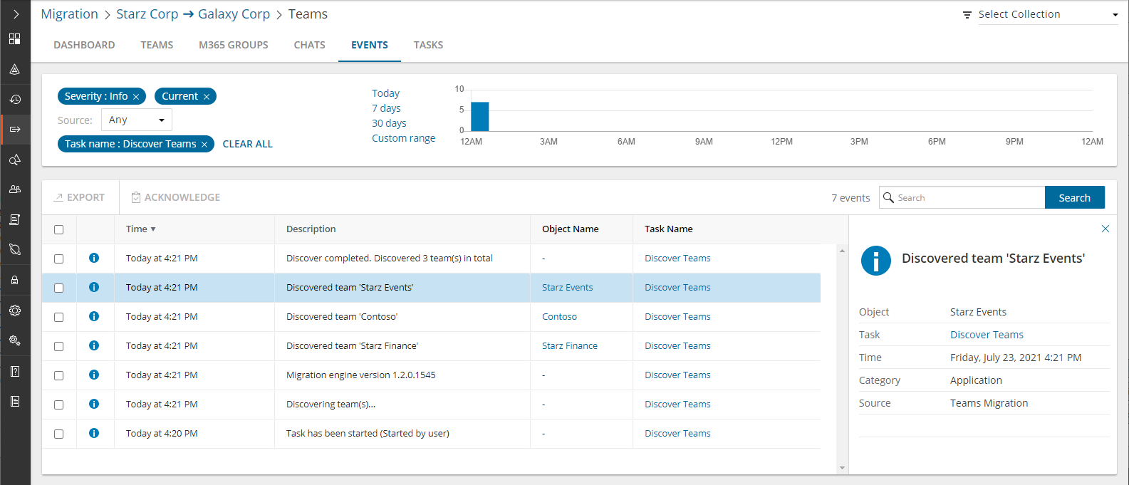Click info icon of 'Starz Events' row

(94, 288)
